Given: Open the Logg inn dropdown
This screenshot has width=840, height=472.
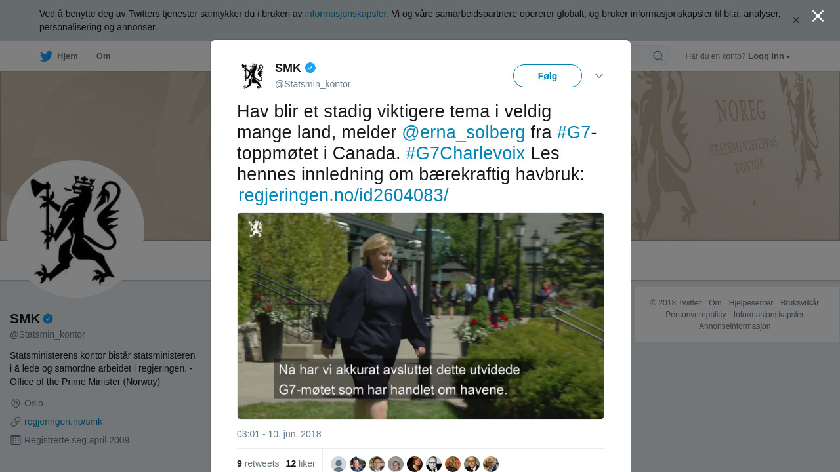Looking at the screenshot, I should click(x=769, y=56).
